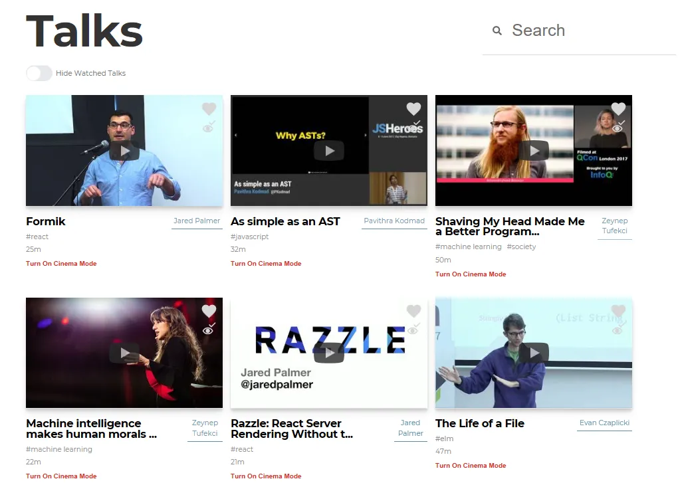Turn on Cinema Mode for Formik

61,264
